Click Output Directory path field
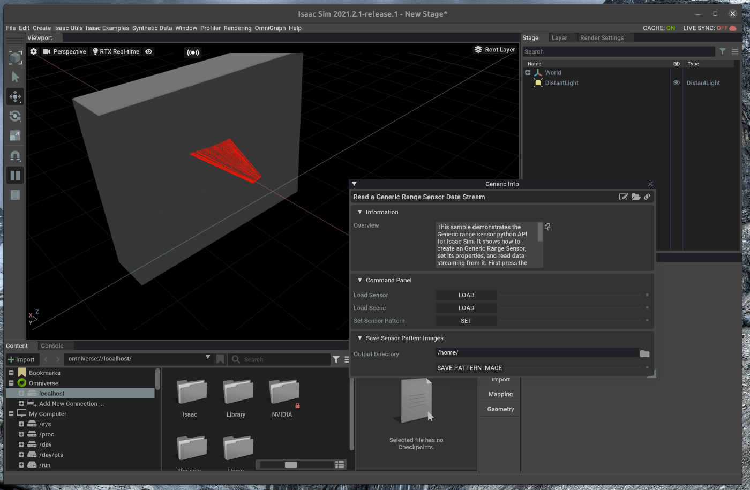Viewport: 750px width, 490px height. 537,352
